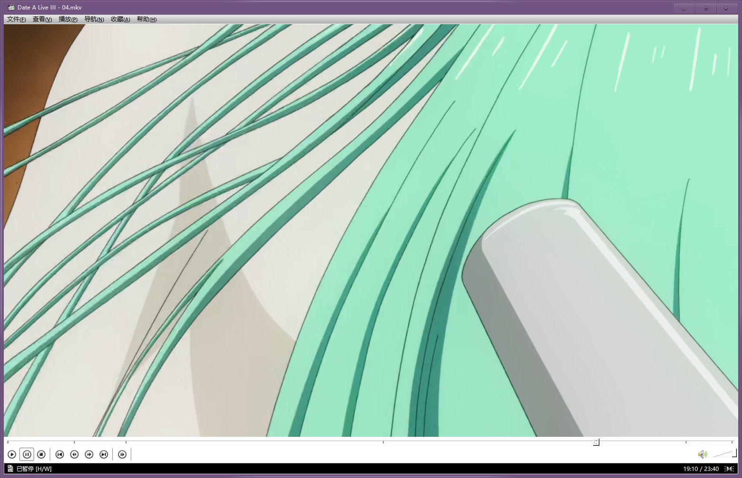This screenshot has width=742, height=478.
Task: Maximize the player window
Action: coord(706,8)
